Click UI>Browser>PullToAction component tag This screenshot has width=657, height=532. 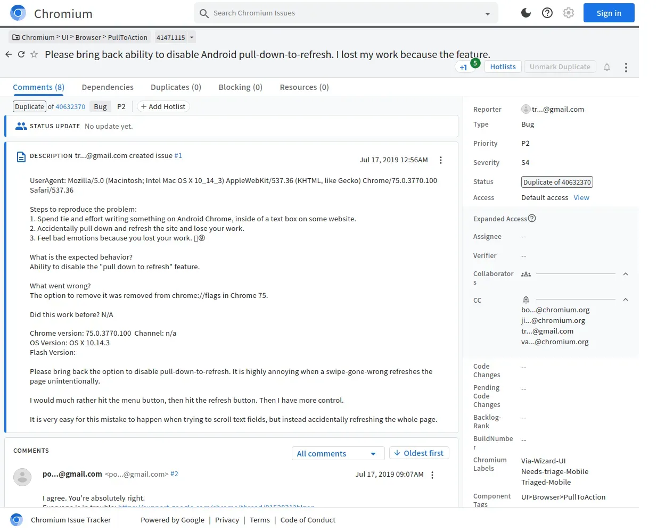[563, 497]
